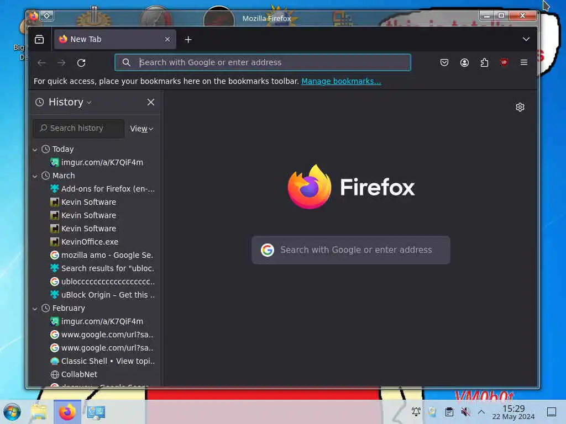Viewport: 566px width, 424px height.
Task: Open the Firefox View tab list icon
Action: 39,39
